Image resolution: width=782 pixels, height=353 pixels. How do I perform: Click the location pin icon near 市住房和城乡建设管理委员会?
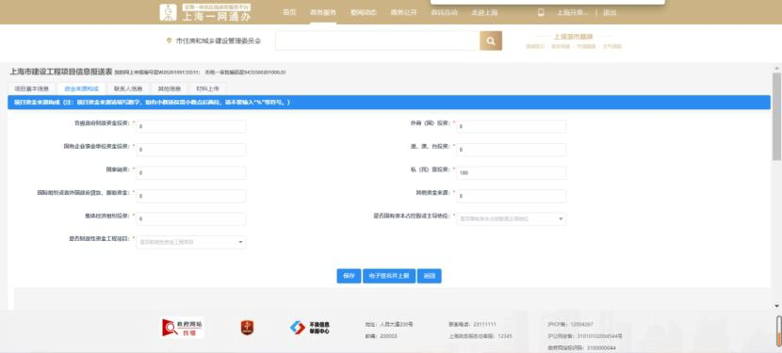(169, 40)
